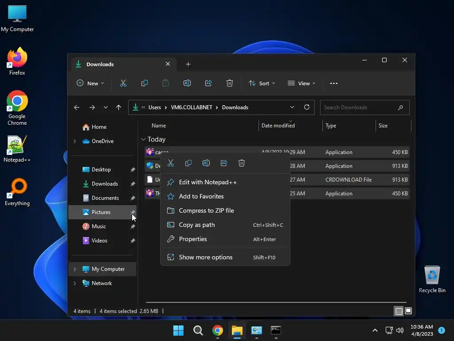This screenshot has height=341, width=454.
Task: Click VM6.COLLABNET in breadcrumb
Action: click(x=192, y=107)
